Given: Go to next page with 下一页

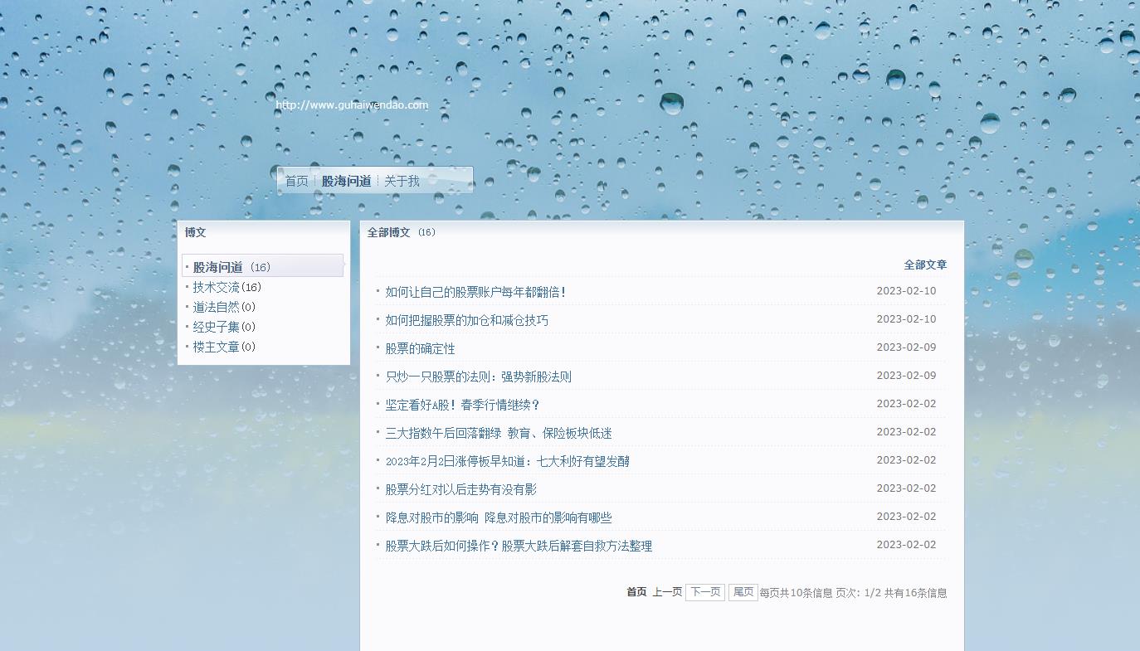Looking at the screenshot, I should pyautogui.click(x=704, y=592).
